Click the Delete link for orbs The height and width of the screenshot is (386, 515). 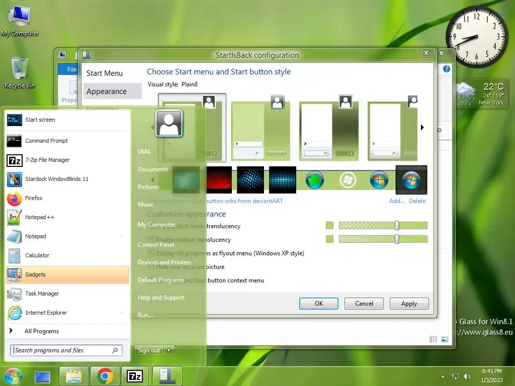pos(417,201)
